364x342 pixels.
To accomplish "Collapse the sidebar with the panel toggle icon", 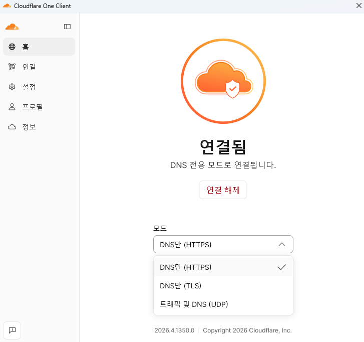I will (67, 27).
